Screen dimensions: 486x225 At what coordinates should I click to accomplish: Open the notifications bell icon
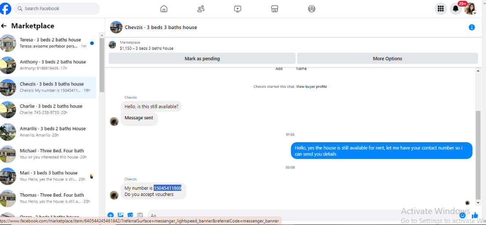tap(455, 9)
